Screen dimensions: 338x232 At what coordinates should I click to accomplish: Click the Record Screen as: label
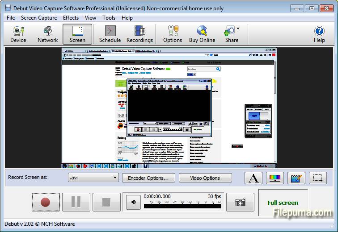point(28,177)
